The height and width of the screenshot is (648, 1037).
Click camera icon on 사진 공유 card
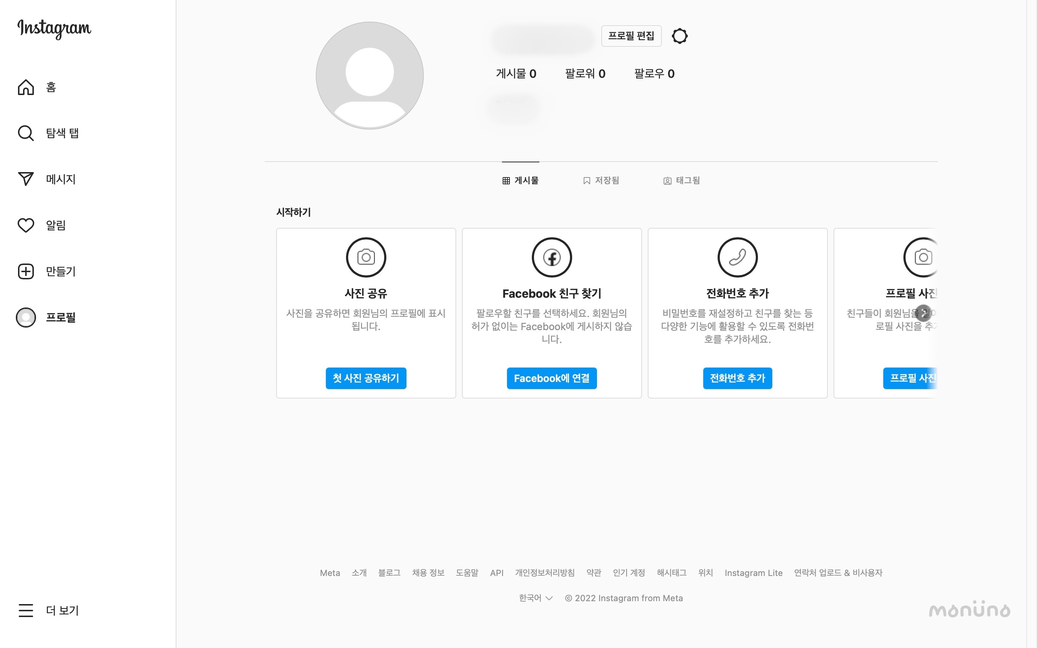pos(366,257)
